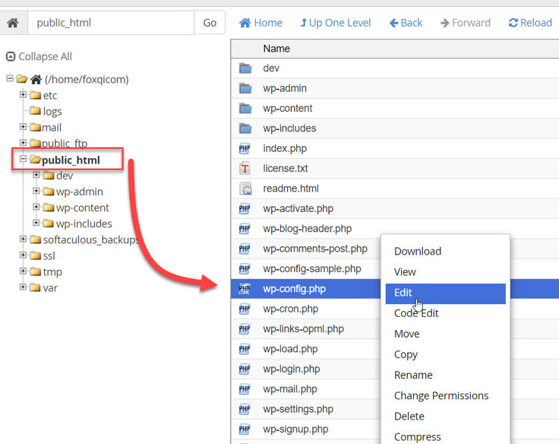Select Download from the context menu
The image size is (559, 444).
tap(417, 251)
